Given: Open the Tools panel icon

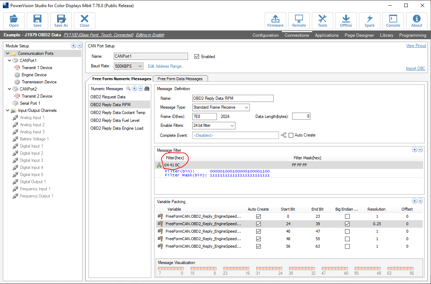Looking at the screenshot, I should coord(322,21).
